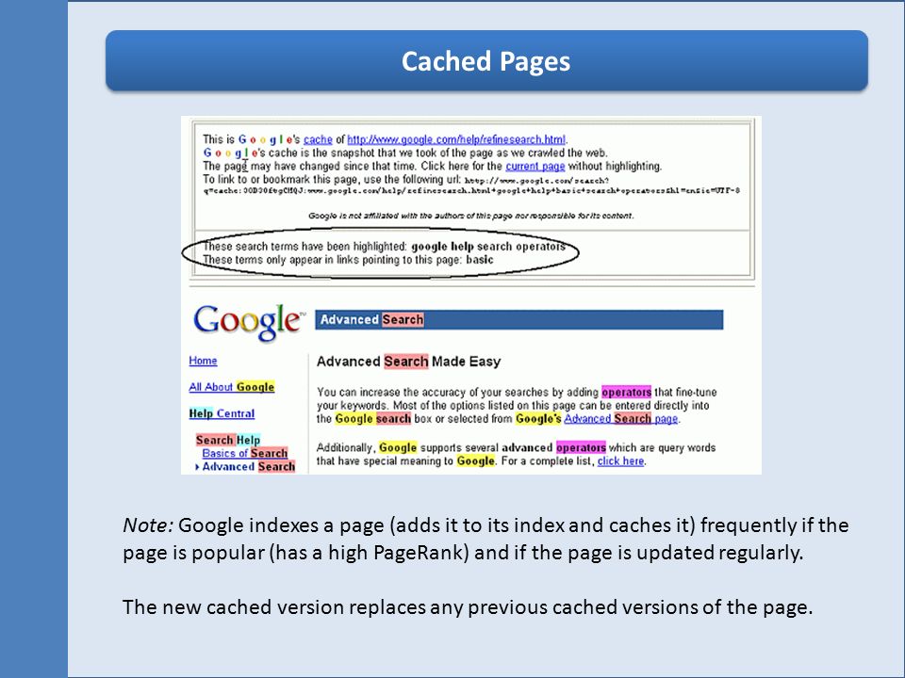The height and width of the screenshot is (678, 905).
Task: Click the bold term 'basic'
Action: click(x=480, y=260)
